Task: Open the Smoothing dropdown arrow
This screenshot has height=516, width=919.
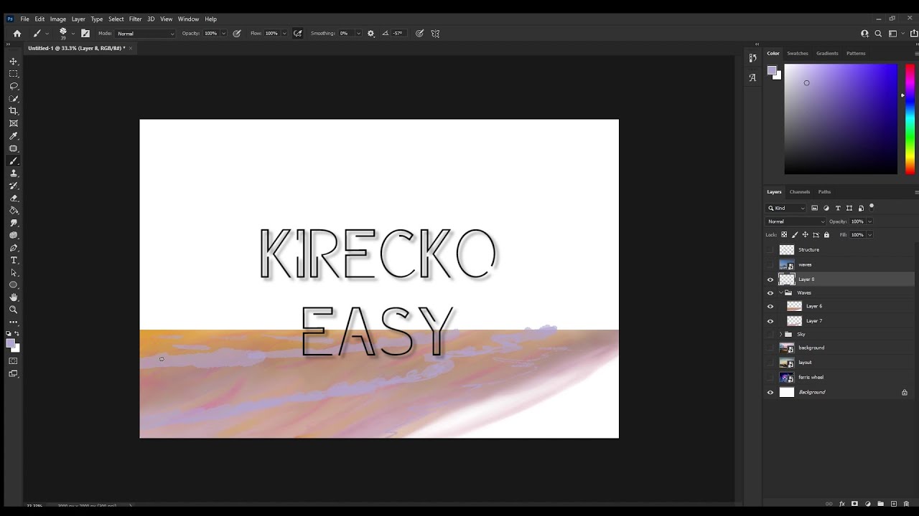Action: tap(358, 34)
